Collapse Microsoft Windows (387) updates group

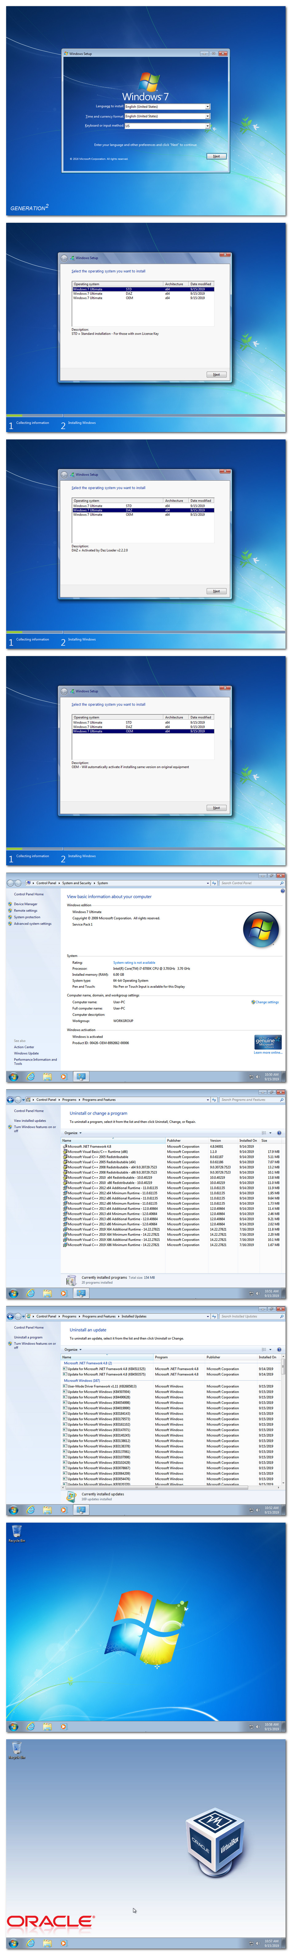(x=82, y=1380)
